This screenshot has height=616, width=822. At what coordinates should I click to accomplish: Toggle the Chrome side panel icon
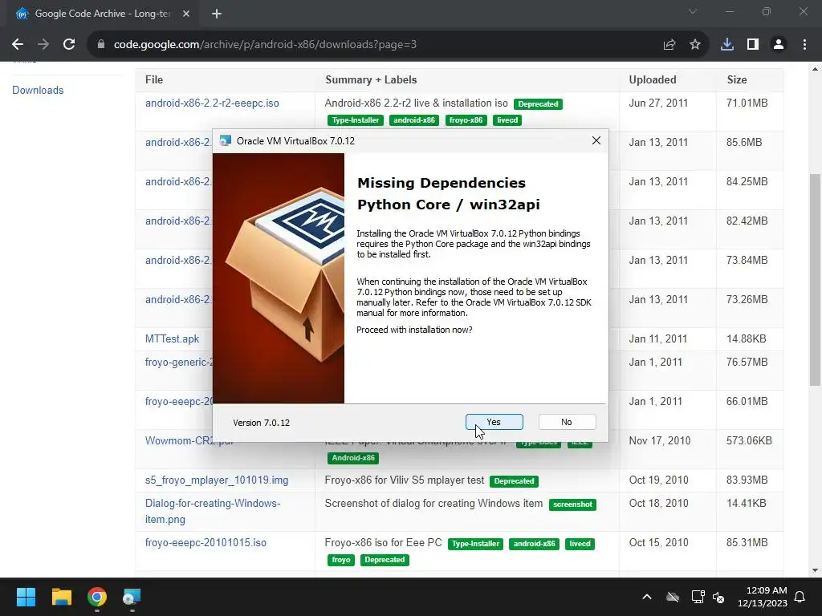753,45
